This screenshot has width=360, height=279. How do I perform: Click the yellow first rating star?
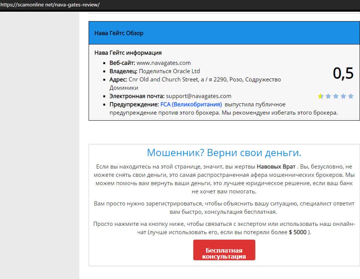pos(321,96)
